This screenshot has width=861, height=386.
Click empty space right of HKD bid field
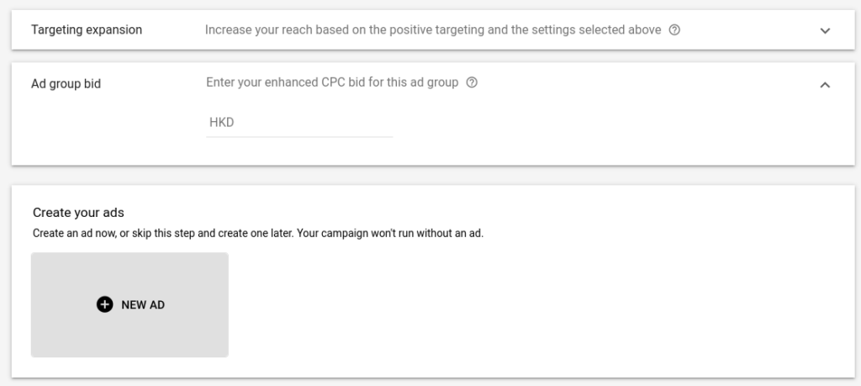click(x=604, y=124)
